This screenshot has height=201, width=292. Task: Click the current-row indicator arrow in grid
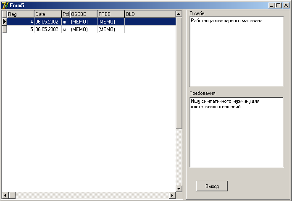pos(5,22)
